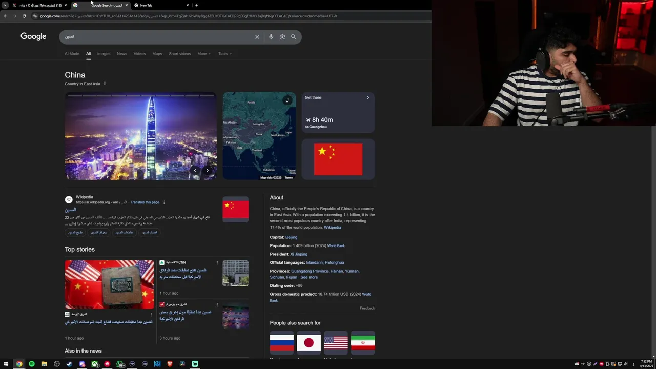Open the Windows Start menu
The width and height of the screenshot is (656, 369).
click(x=6, y=364)
